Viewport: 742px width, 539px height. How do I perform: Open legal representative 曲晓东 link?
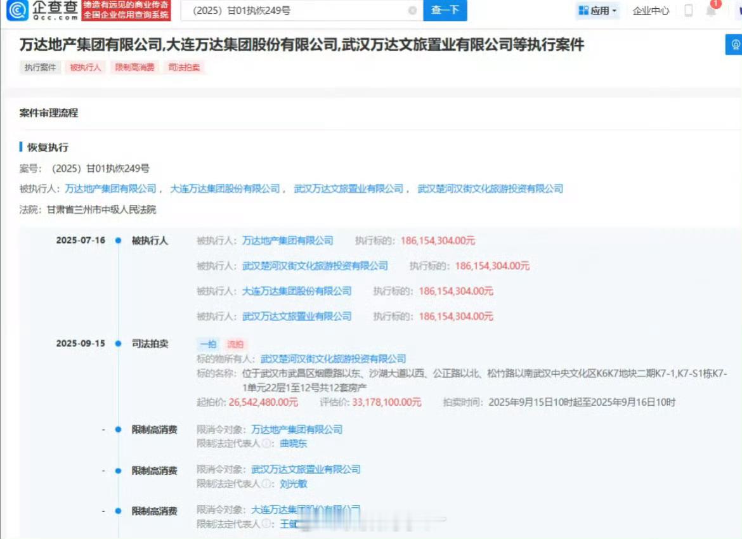294,443
